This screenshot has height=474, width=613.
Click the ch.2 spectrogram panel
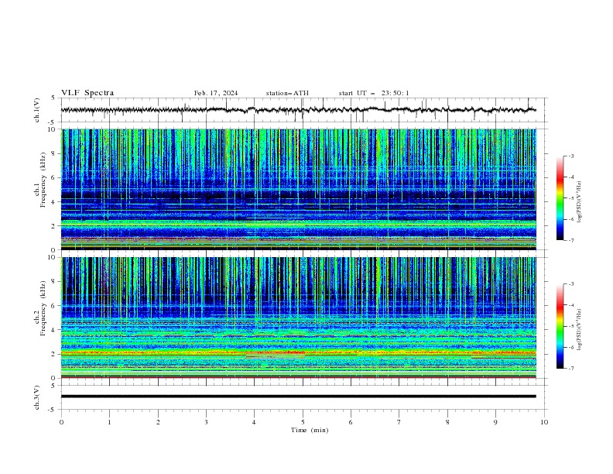(298, 318)
